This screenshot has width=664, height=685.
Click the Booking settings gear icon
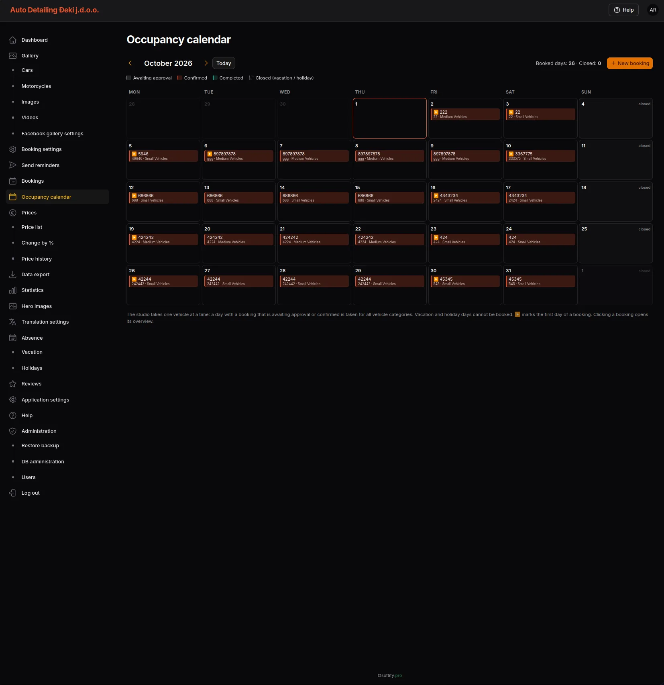(13, 149)
